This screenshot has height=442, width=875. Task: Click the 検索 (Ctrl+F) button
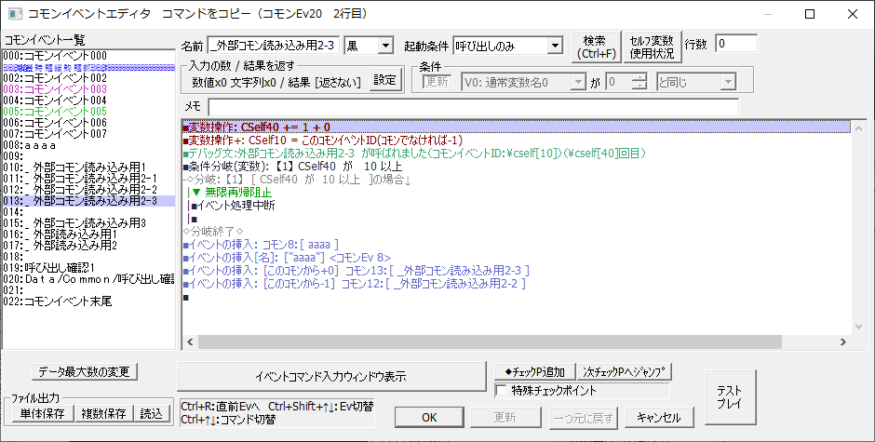click(597, 47)
